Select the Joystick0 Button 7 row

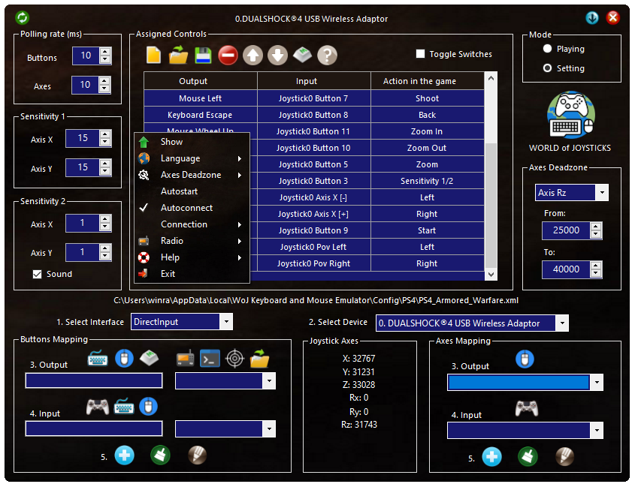click(x=314, y=98)
